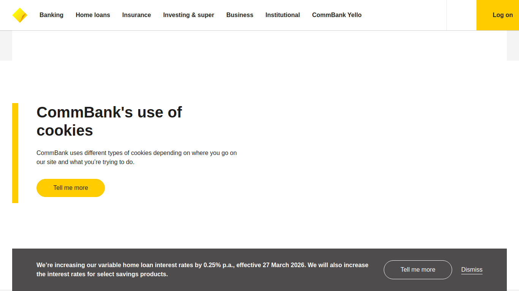519x291 pixels.
Task: Open the Investing & super menu
Action: point(188,15)
